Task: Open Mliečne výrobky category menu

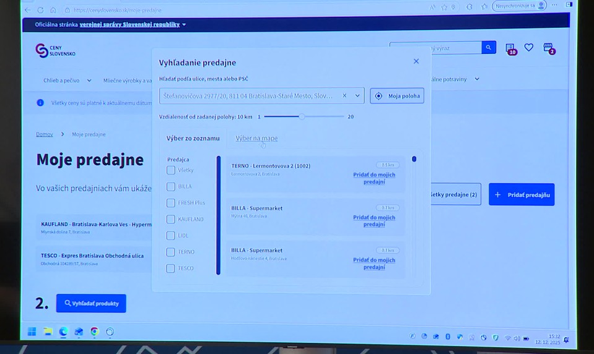Action: 128,80
